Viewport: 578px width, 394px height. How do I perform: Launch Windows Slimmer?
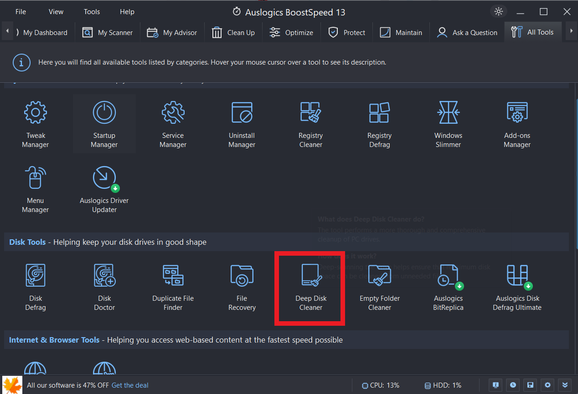coord(448,124)
